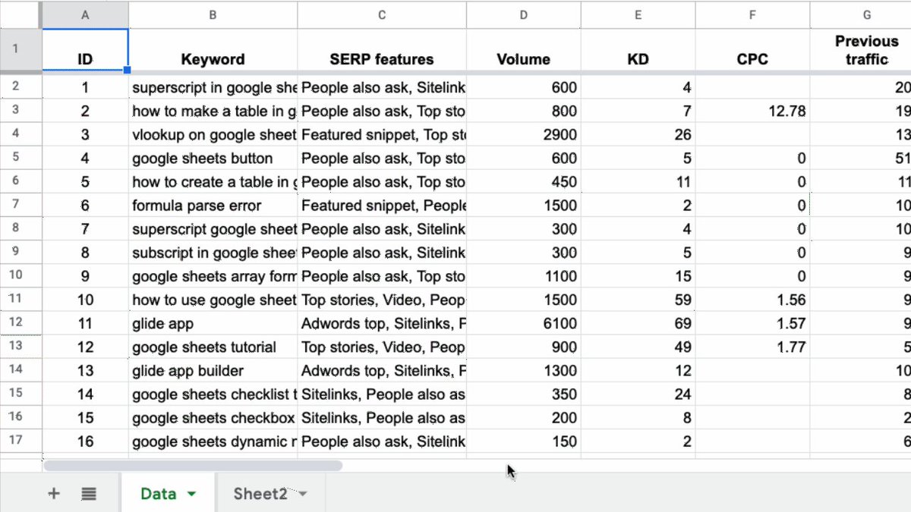Select column E header
The image size is (911, 512).
tap(638, 14)
